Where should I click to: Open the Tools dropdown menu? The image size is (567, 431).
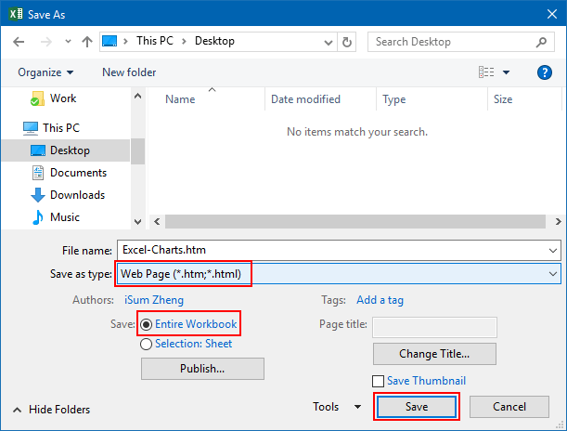[337, 407]
